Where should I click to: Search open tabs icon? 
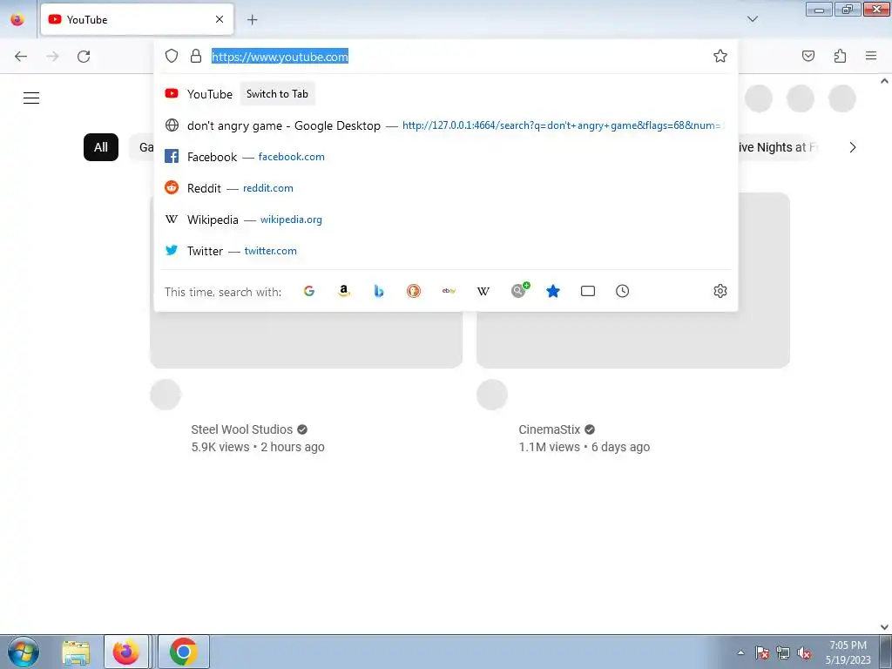[588, 291]
